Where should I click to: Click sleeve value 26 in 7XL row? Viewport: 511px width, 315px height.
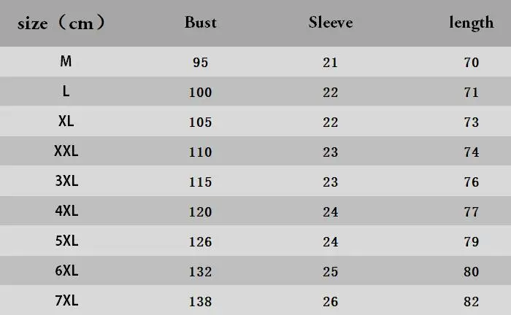pos(331,301)
